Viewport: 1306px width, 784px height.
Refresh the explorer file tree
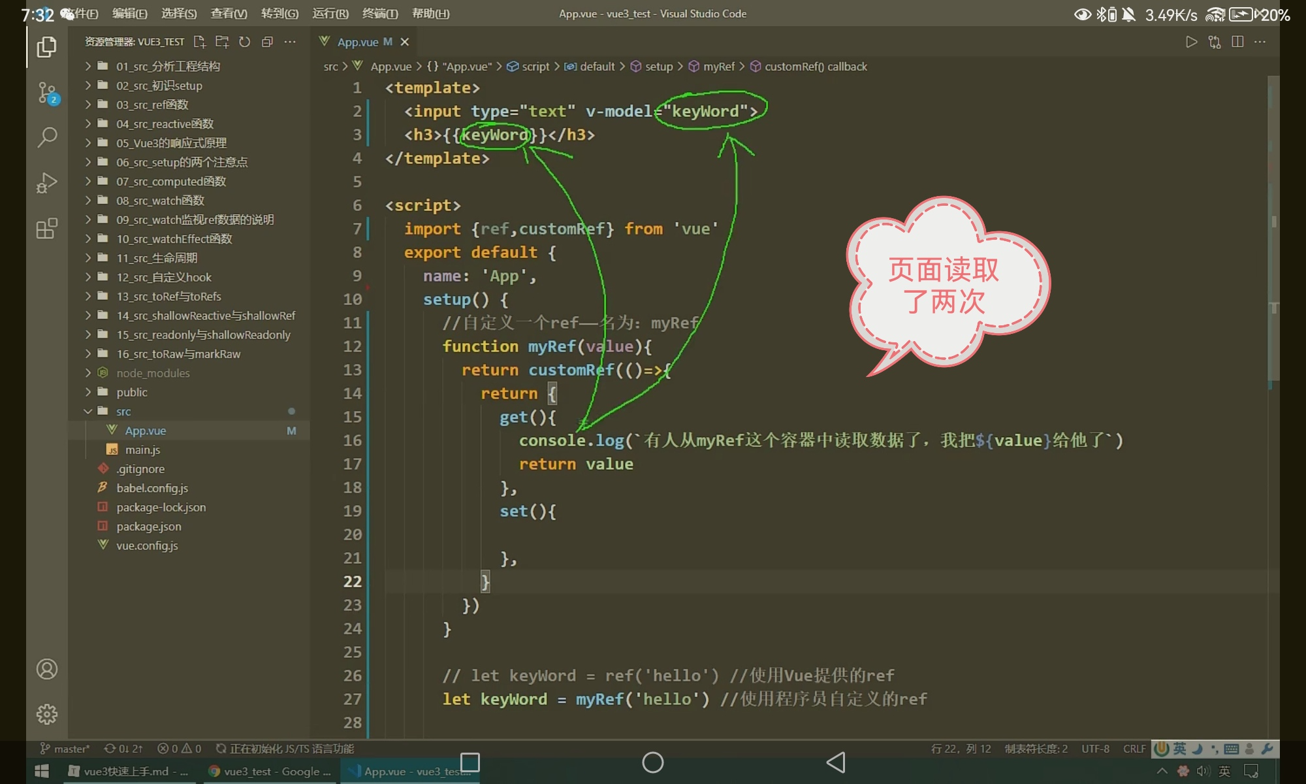pos(244,42)
